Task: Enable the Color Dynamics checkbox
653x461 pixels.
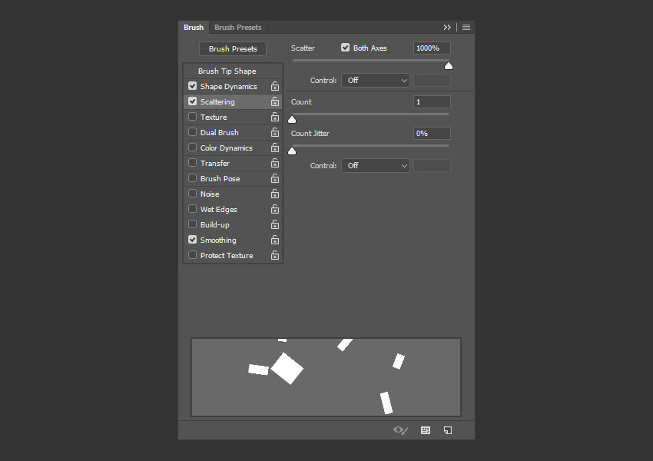Action: (x=193, y=148)
